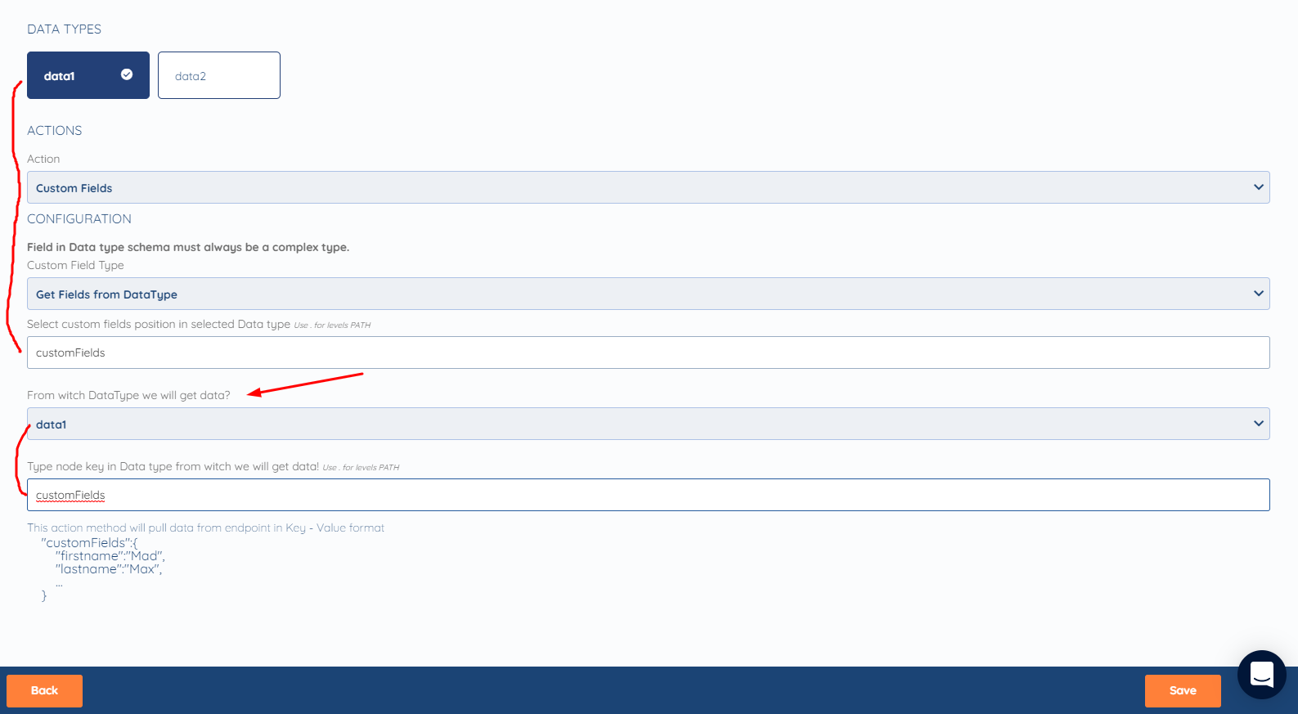This screenshot has width=1298, height=714.
Task: Open the chat support widget icon
Action: click(x=1262, y=675)
